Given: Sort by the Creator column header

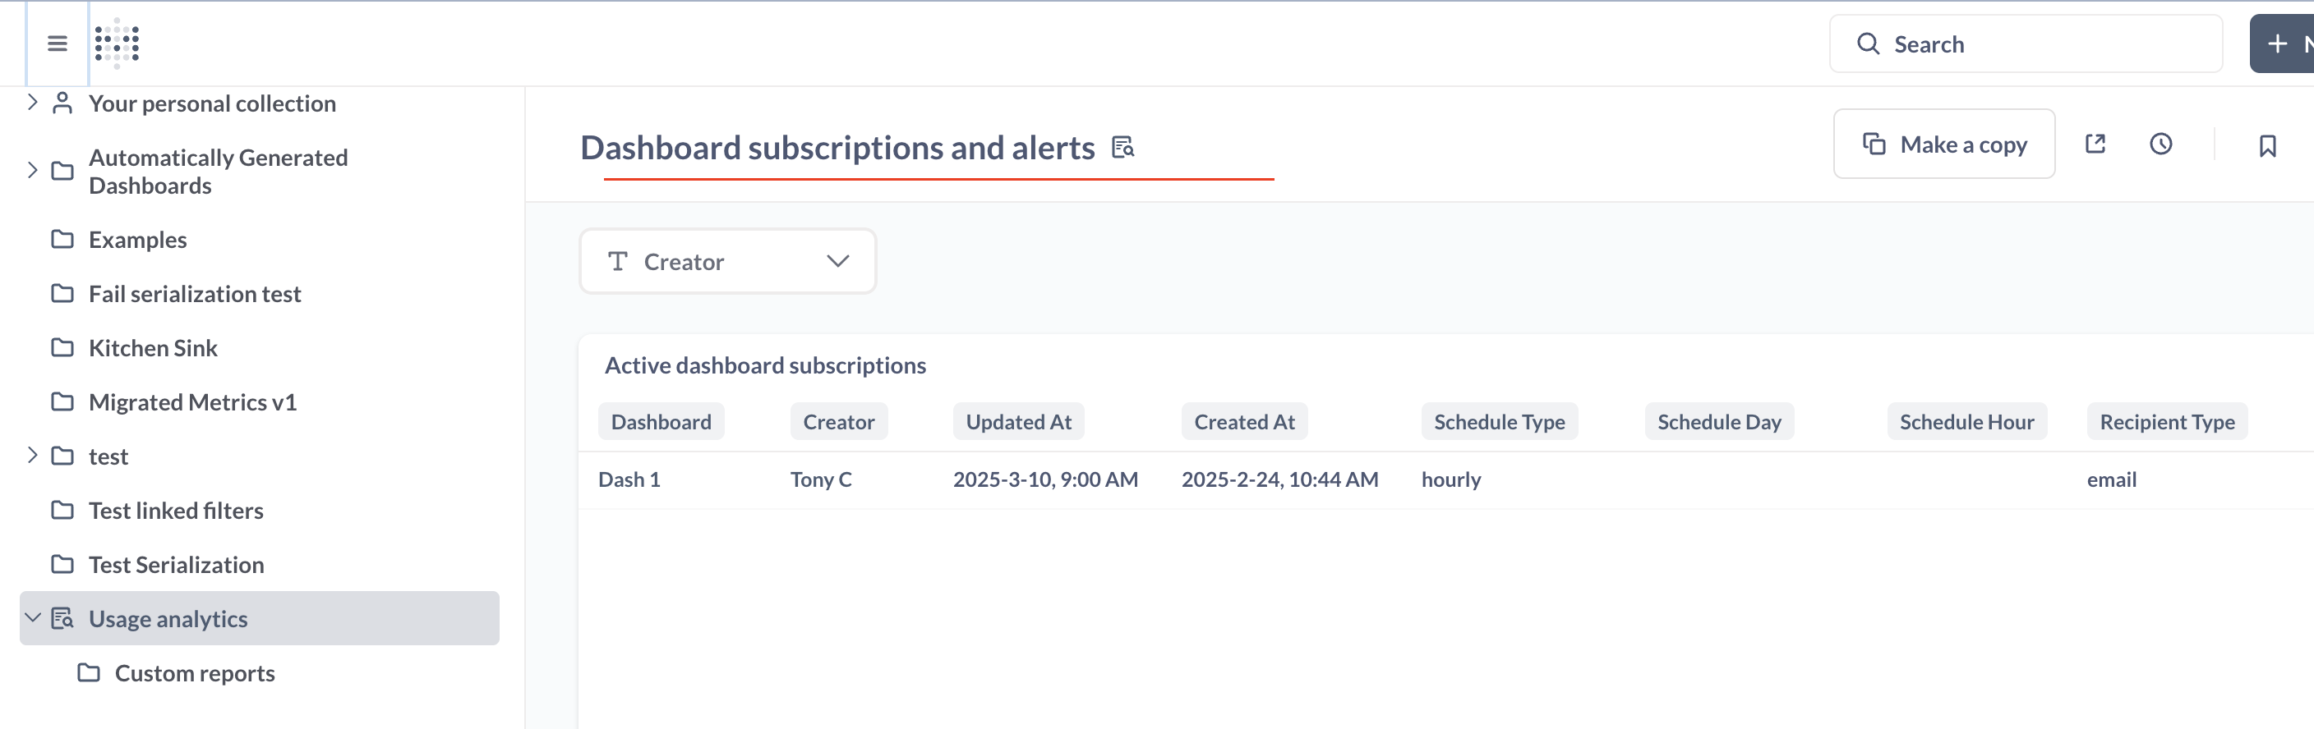Looking at the screenshot, I should click(838, 421).
